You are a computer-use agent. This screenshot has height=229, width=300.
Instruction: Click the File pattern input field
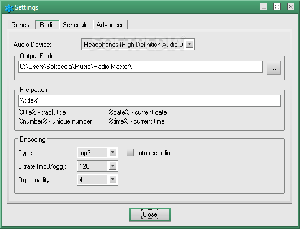point(149,100)
